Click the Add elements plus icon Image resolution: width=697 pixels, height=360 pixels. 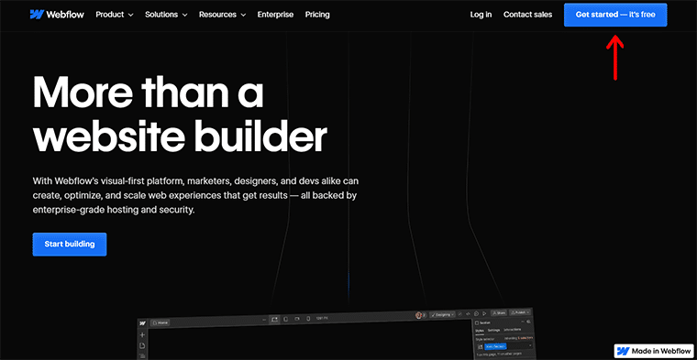pos(142,334)
